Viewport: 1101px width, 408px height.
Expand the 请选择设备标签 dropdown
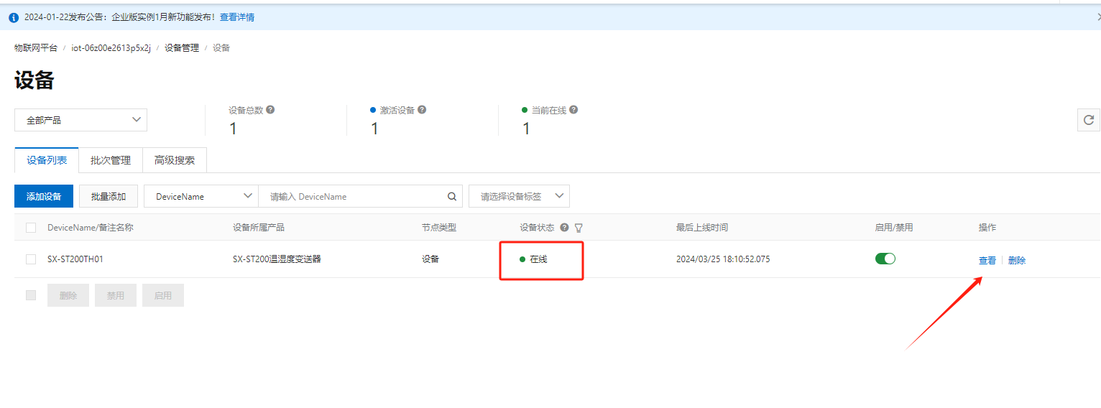[518, 196]
